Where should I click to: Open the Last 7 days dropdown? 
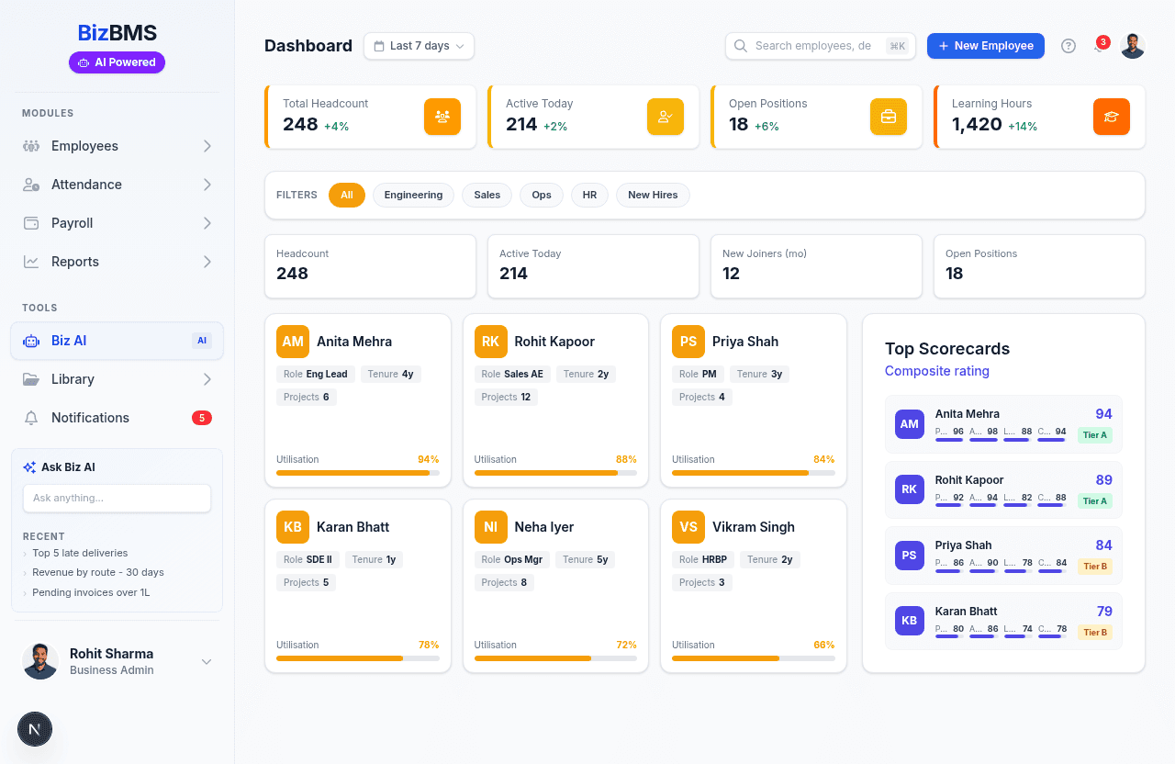[419, 46]
